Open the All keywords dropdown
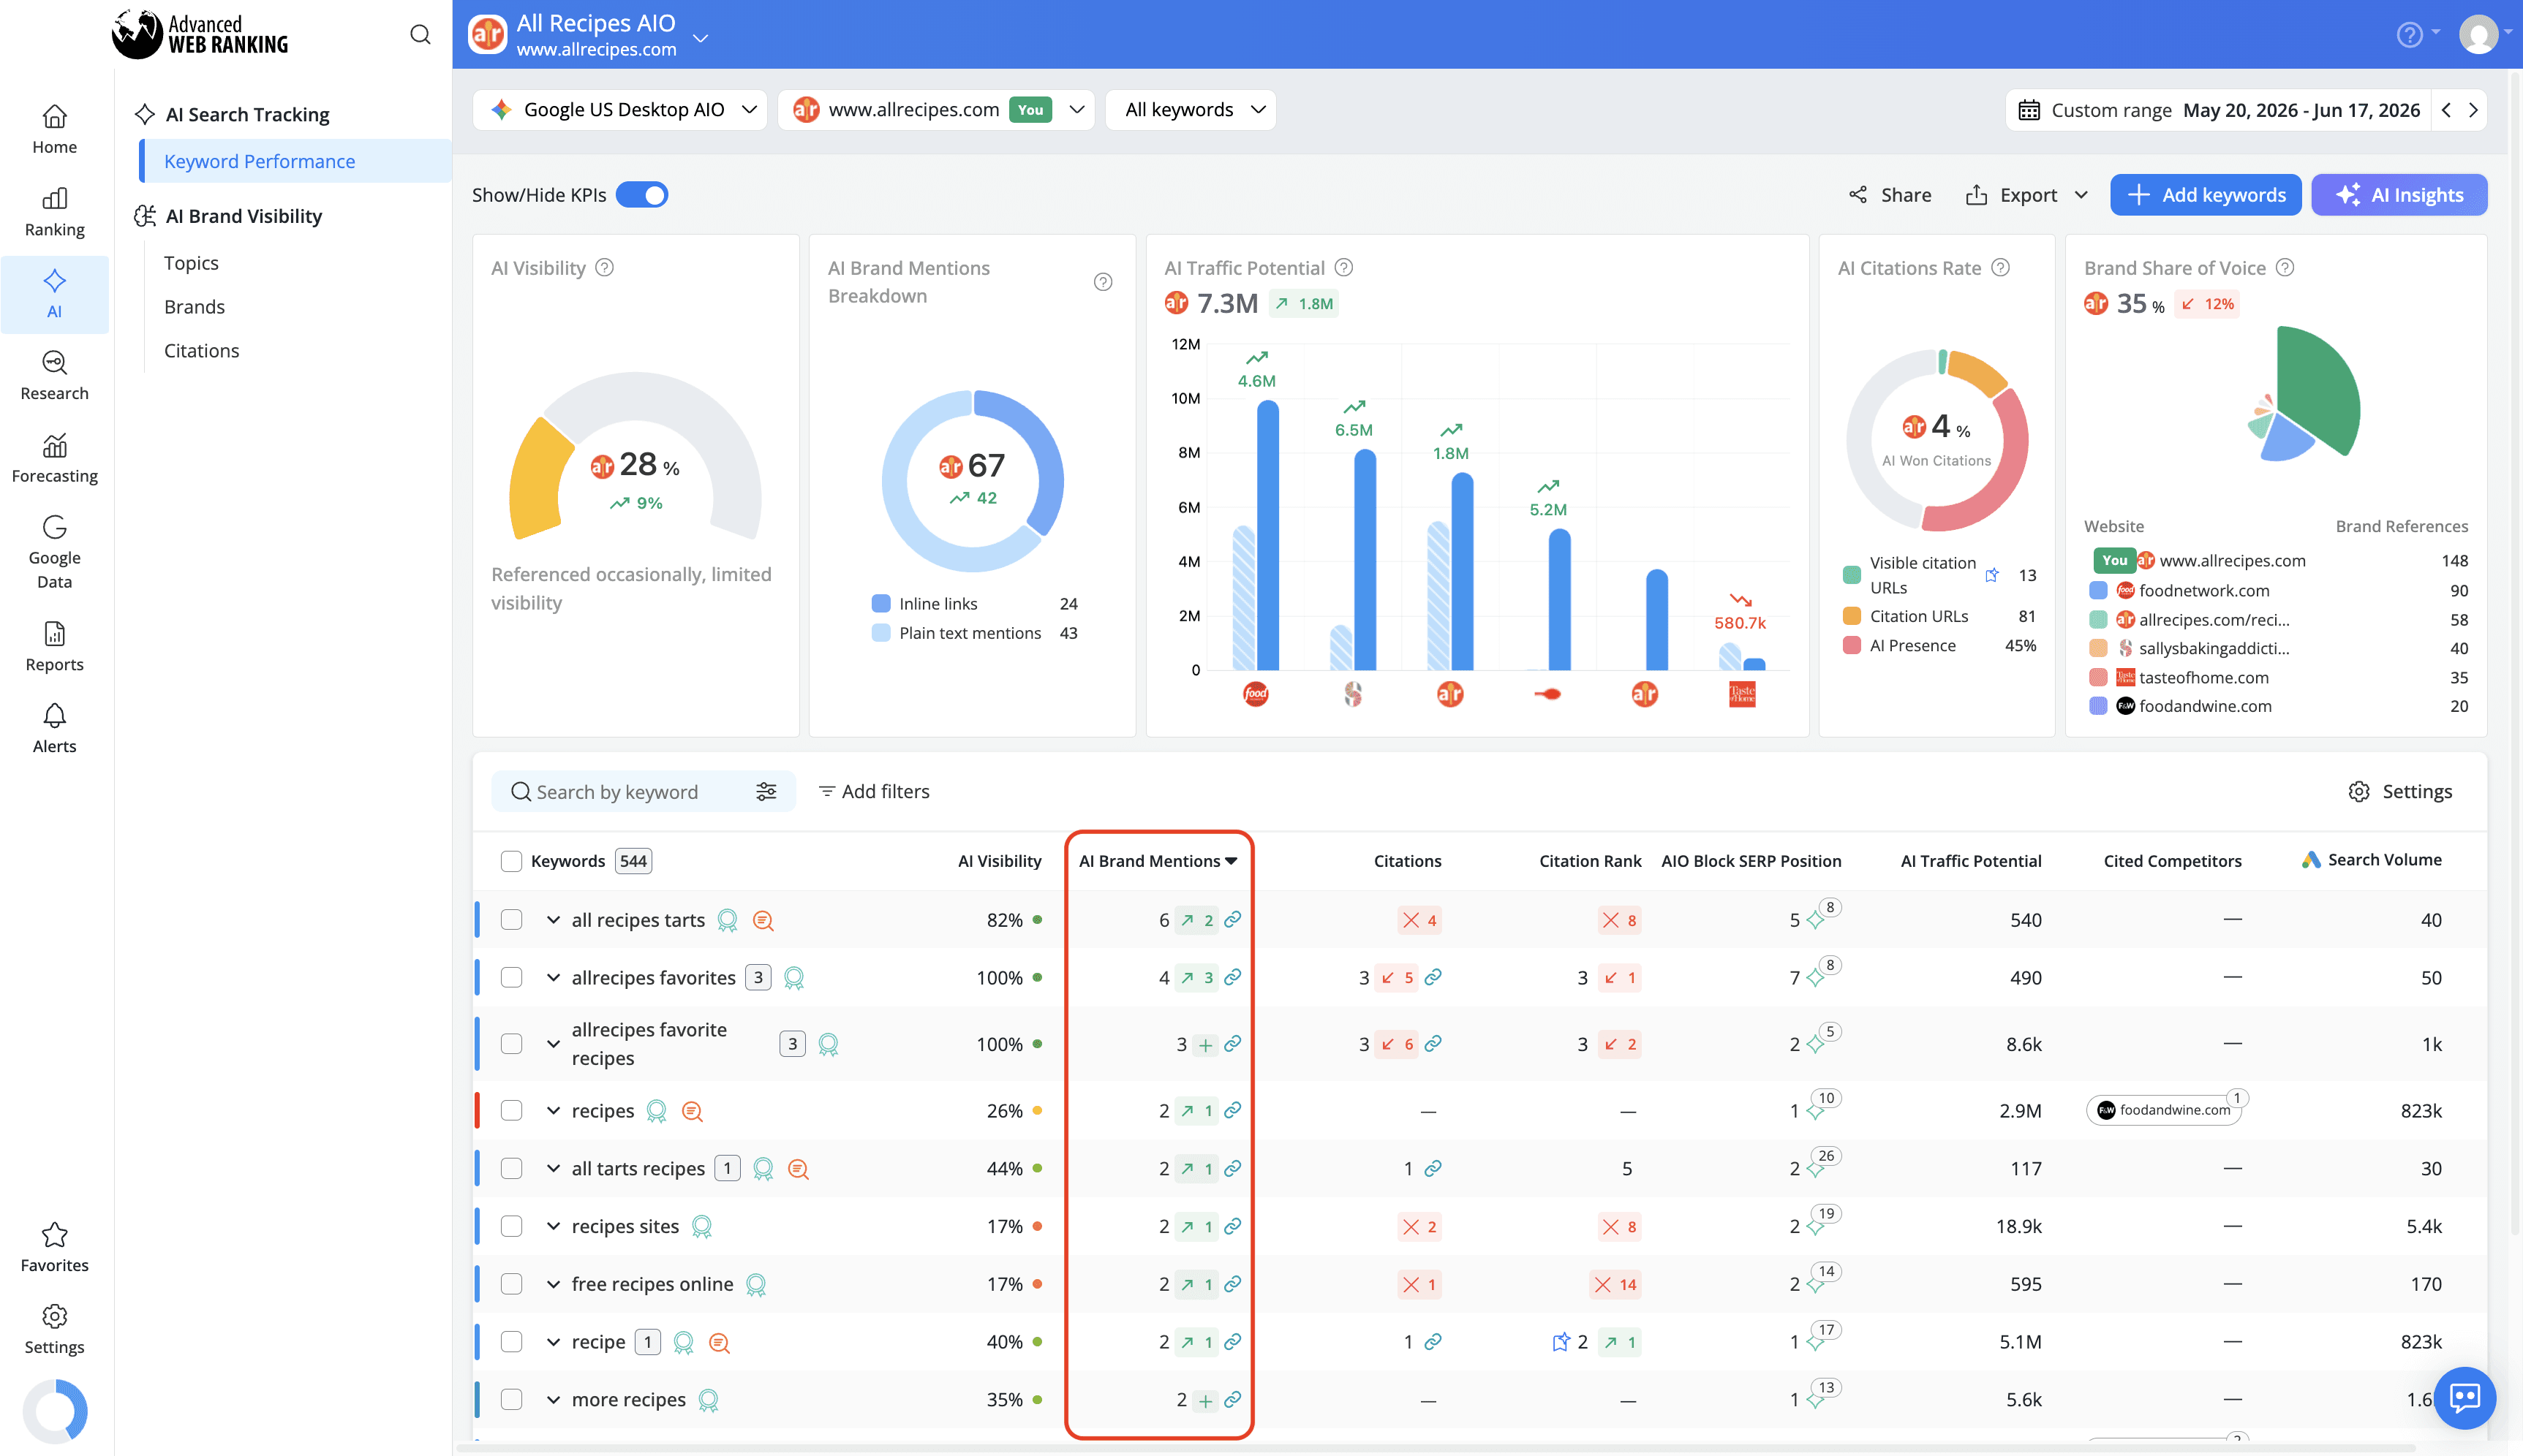Image resolution: width=2523 pixels, height=1456 pixels. point(1191,110)
